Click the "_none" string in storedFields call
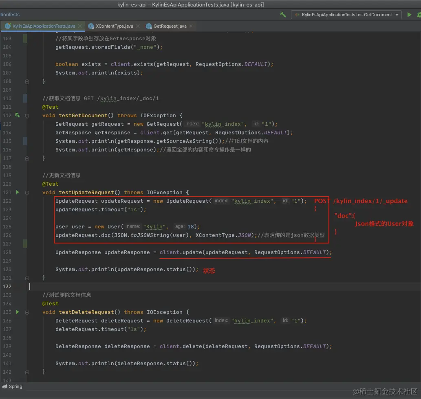This screenshot has width=421, height=399. tap(145, 47)
